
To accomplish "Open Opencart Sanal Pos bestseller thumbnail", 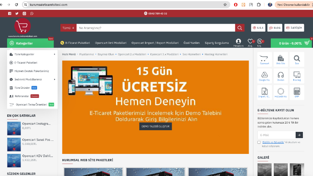I will click(x=14, y=144).
